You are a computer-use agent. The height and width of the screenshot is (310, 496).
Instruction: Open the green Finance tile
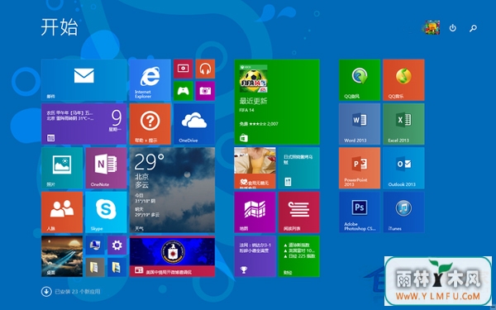tap(299, 256)
